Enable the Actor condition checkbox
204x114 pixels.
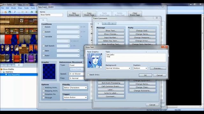(x=43, y=55)
